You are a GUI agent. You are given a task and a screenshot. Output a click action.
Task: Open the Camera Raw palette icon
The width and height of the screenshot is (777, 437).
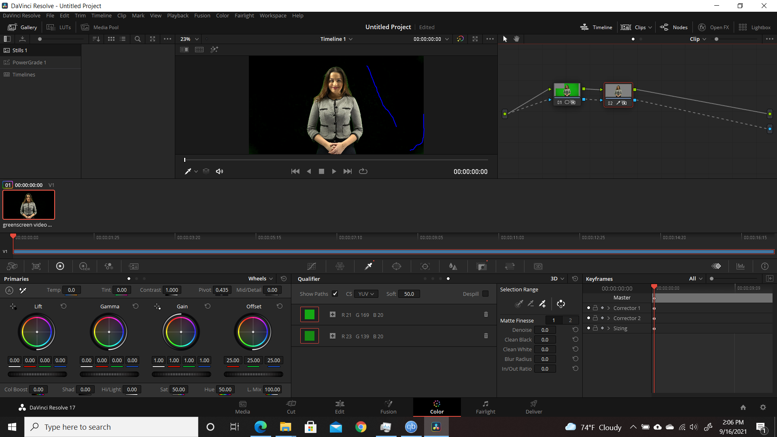click(x=12, y=266)
